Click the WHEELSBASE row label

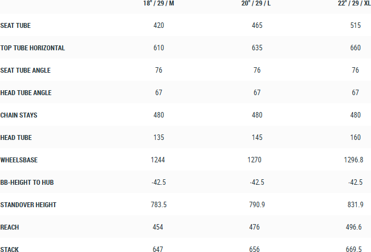click(x=19, y=160)
